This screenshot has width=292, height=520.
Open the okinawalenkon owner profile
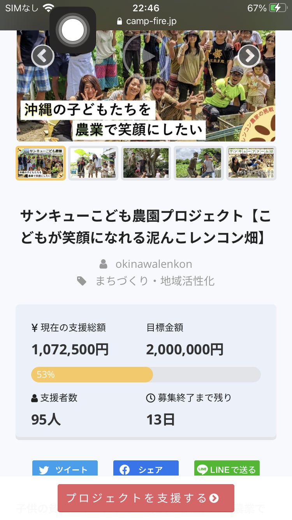(x=153, y=264)
